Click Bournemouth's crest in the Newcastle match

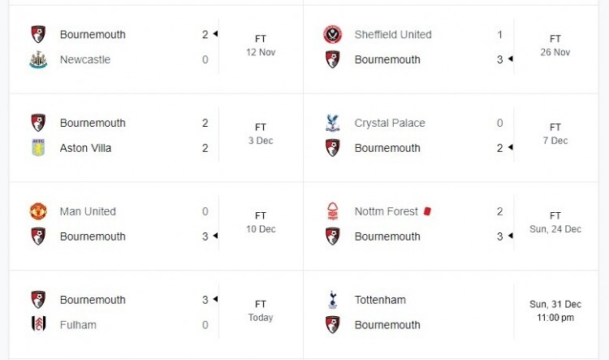click(38, 34)
